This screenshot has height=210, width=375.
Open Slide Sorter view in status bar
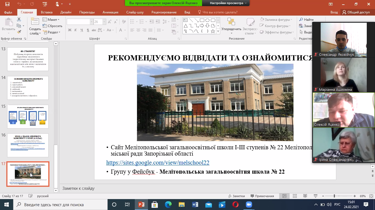(295, 196)
